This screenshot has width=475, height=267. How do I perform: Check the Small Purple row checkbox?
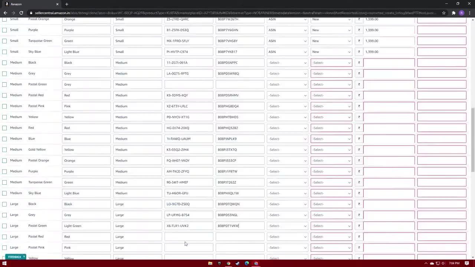pyautogui.click(x=4, y=30)
